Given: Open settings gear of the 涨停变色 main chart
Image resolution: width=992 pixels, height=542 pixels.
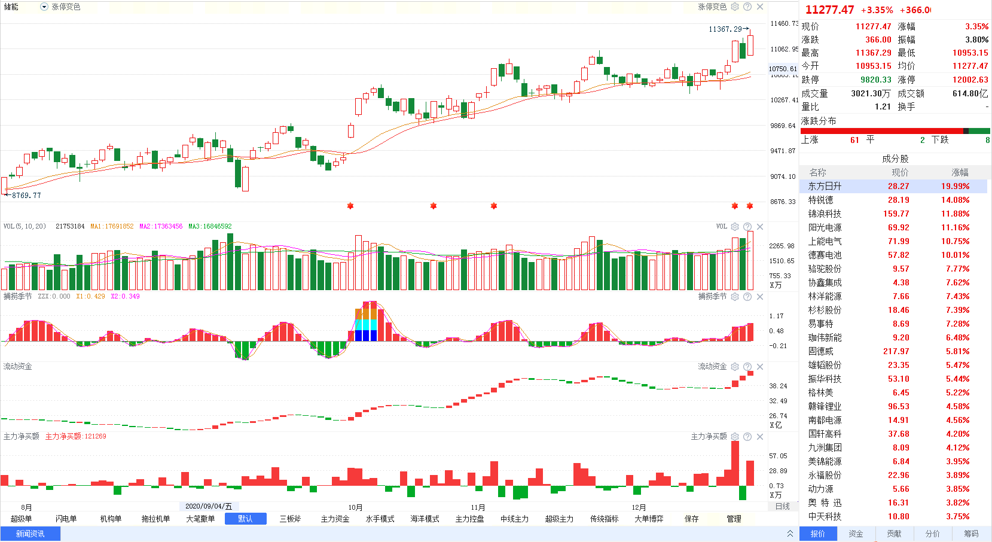Looking at the screenshot, I should (735, 7).
